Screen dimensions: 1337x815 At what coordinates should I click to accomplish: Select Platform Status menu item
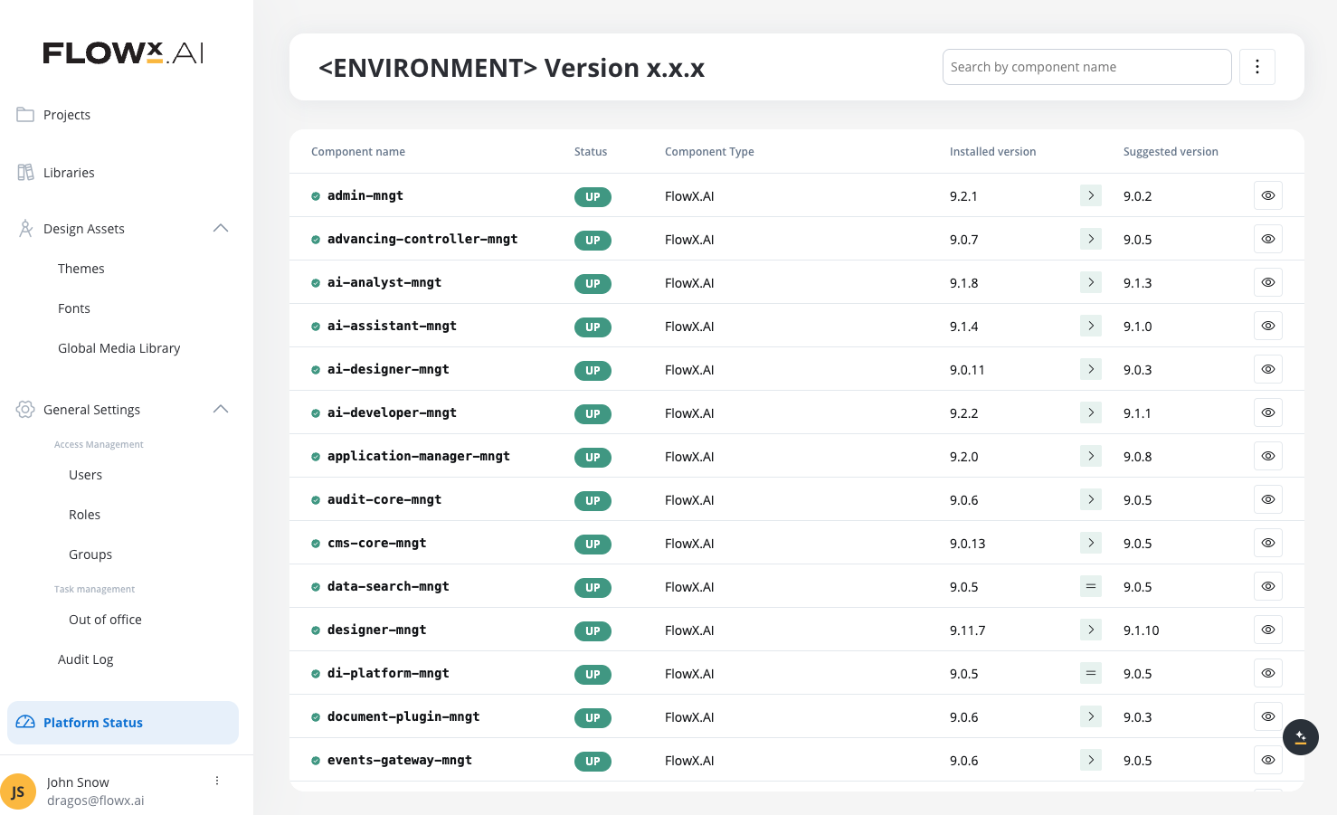point(123,723)
